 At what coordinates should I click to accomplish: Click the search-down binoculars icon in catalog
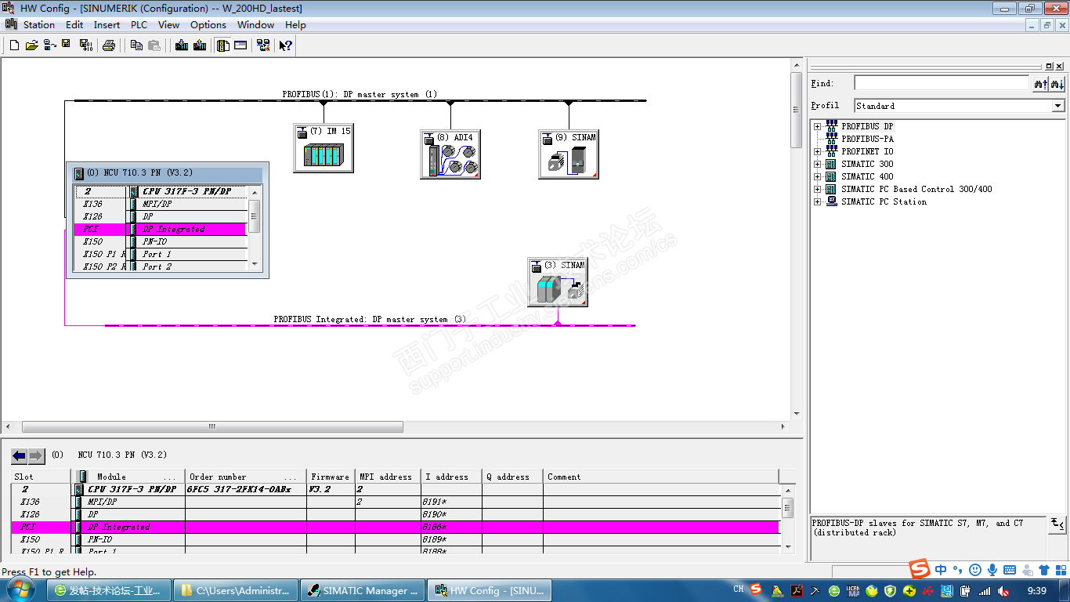coord(1057,83)
